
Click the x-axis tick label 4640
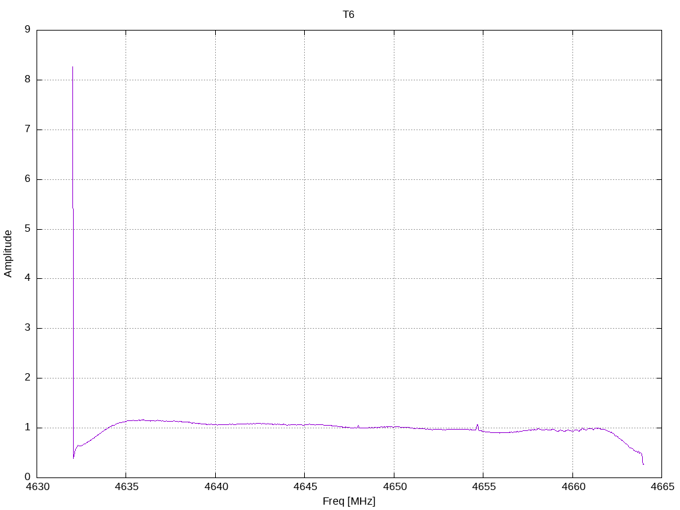pyautogui.click(x=216, y=487)
